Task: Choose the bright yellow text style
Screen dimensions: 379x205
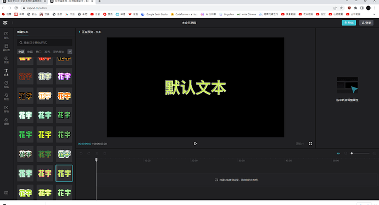Action: coord(44,135)
